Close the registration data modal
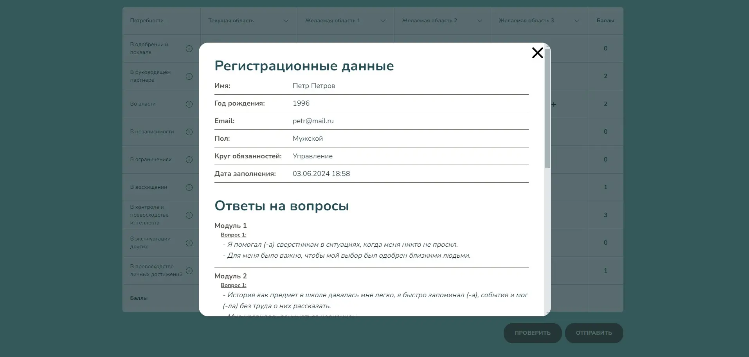The image size is (749, 357). pos(537,53)
